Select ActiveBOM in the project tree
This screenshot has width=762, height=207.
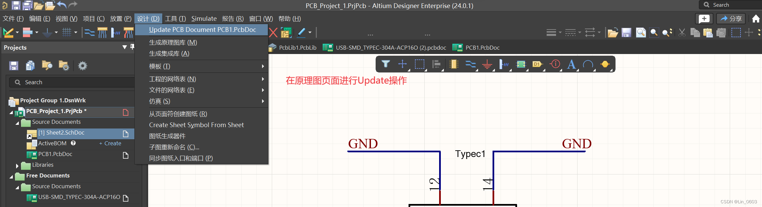click(x=52, y=144)
